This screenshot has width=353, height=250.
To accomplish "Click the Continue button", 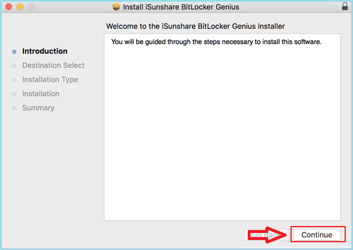I will pos(317,235).
